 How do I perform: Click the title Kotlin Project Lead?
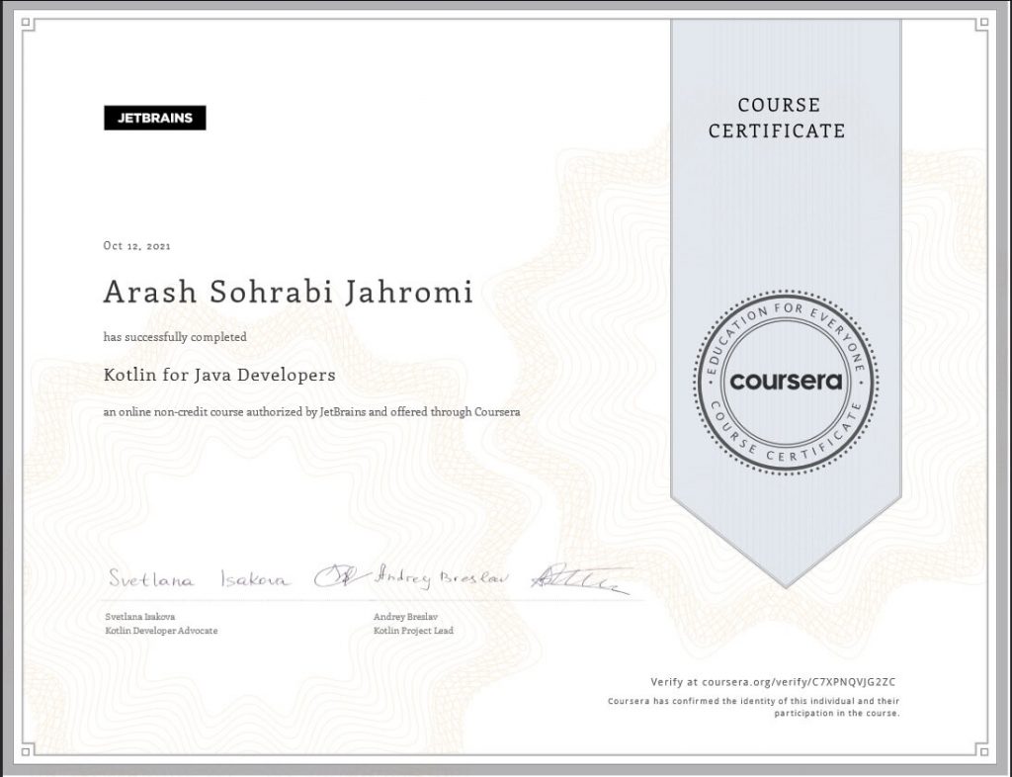coord(414,631)
